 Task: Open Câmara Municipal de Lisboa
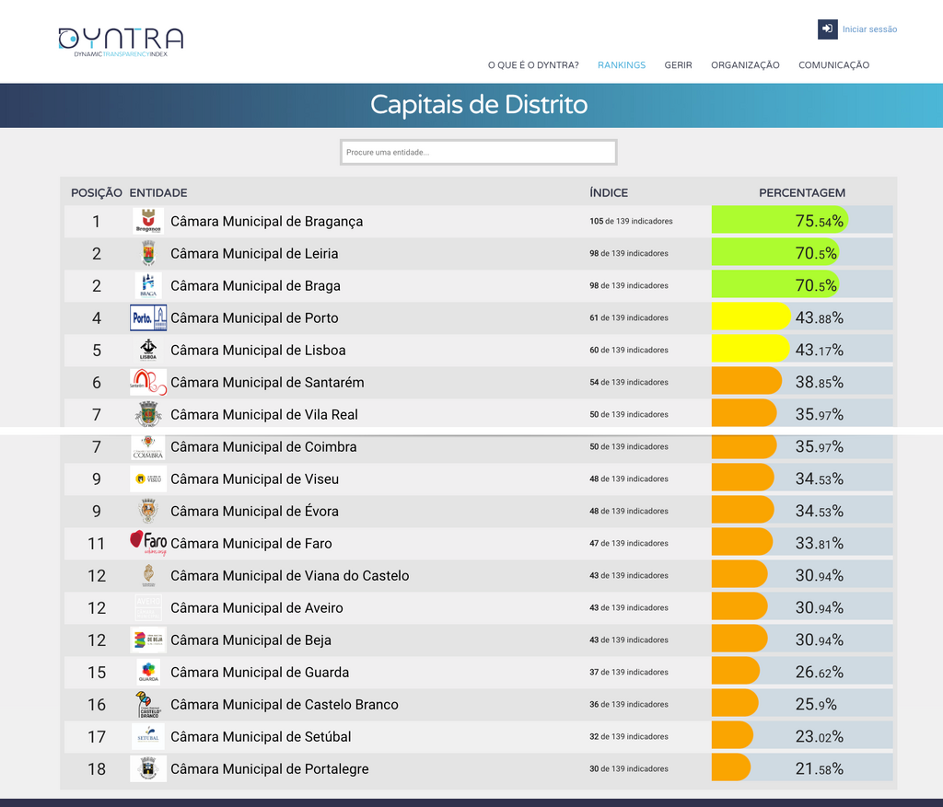(258, 350)
